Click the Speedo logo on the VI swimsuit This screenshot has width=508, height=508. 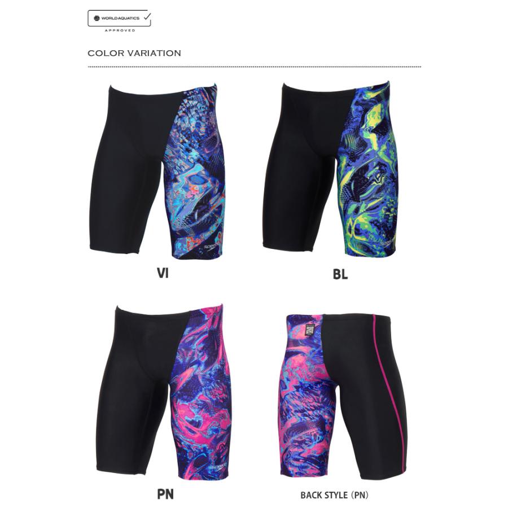pyautogui.click(x=211, y=248)
